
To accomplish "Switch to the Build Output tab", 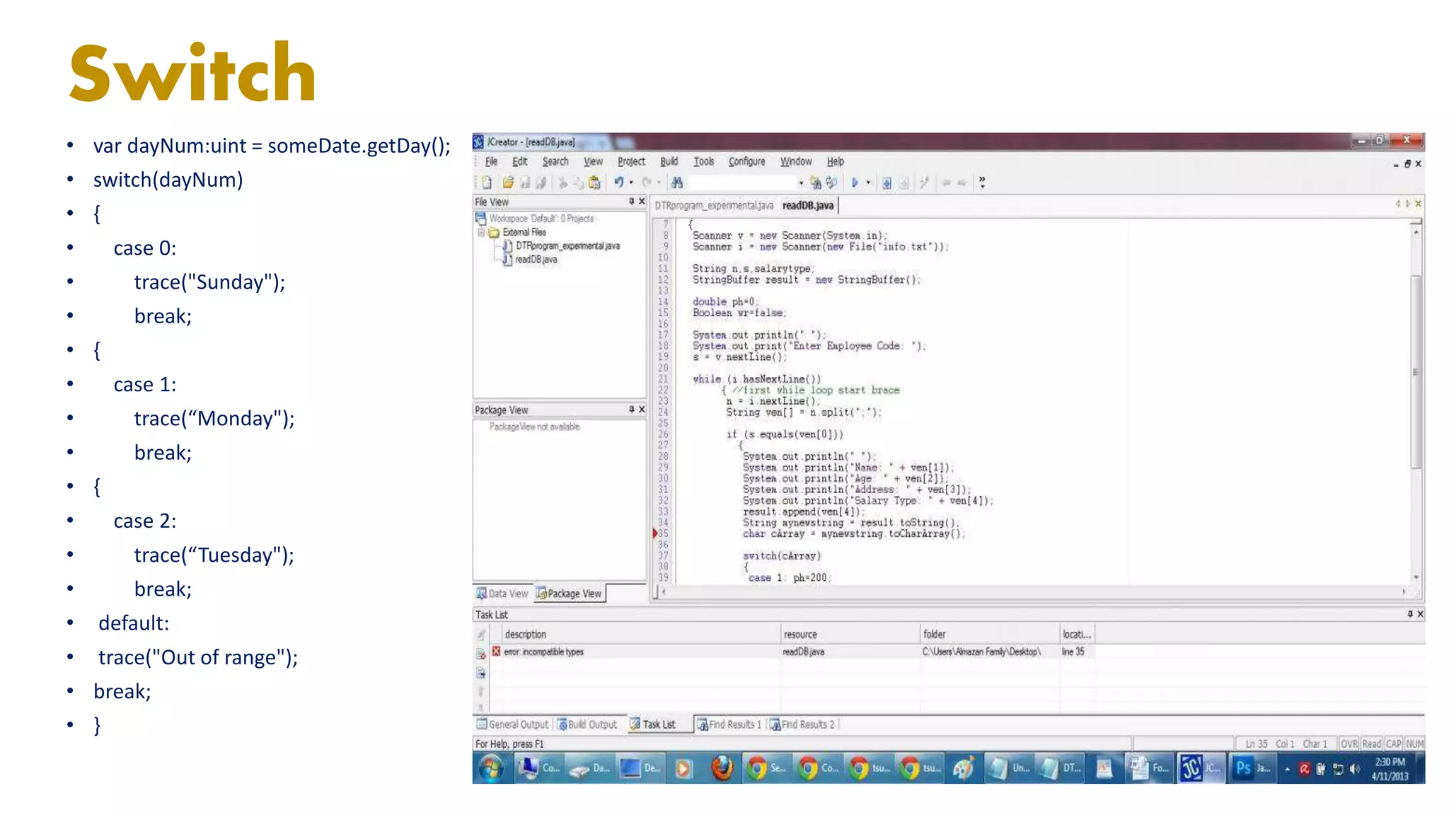I will (587, 724).
